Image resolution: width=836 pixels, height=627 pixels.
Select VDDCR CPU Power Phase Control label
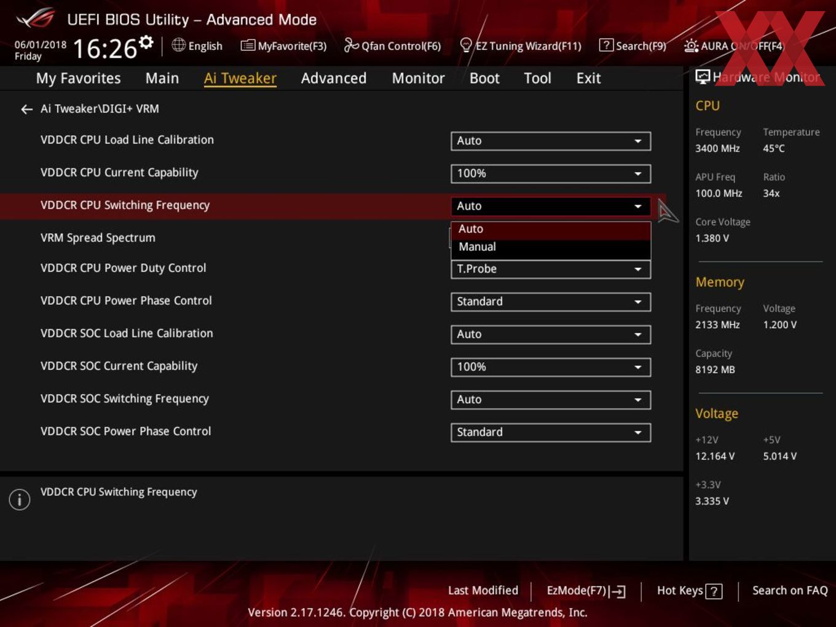pos(126,301)
